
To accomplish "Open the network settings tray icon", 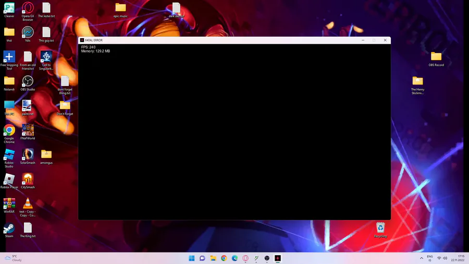I will (x=439, y=258).
